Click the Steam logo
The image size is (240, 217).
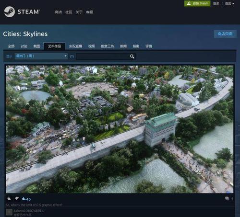coord(22,11)
